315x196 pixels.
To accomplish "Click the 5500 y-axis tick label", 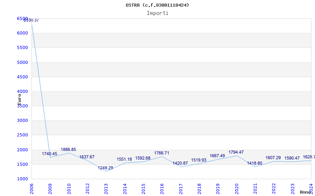I will coord(22,47).
